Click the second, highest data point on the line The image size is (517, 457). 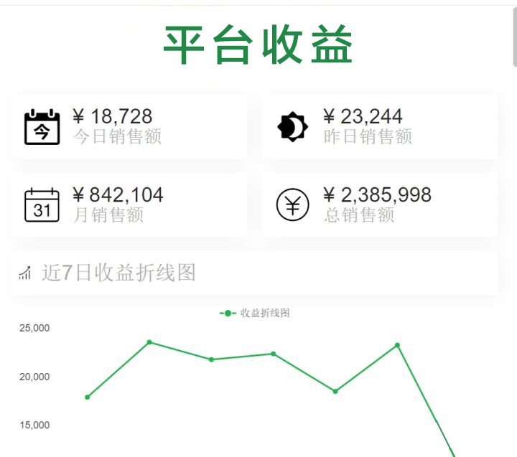click(149, 342)
